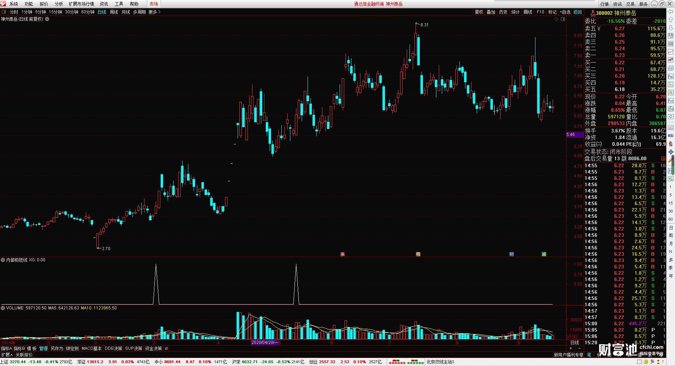Expand the 扩展∧ panel at bottom left

7,355
